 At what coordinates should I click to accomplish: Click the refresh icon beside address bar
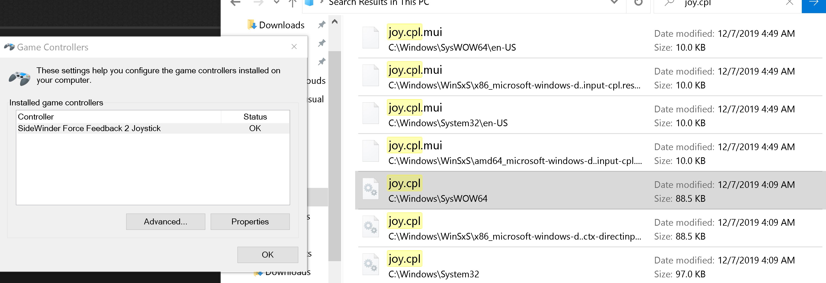click(x=638, y=3)
